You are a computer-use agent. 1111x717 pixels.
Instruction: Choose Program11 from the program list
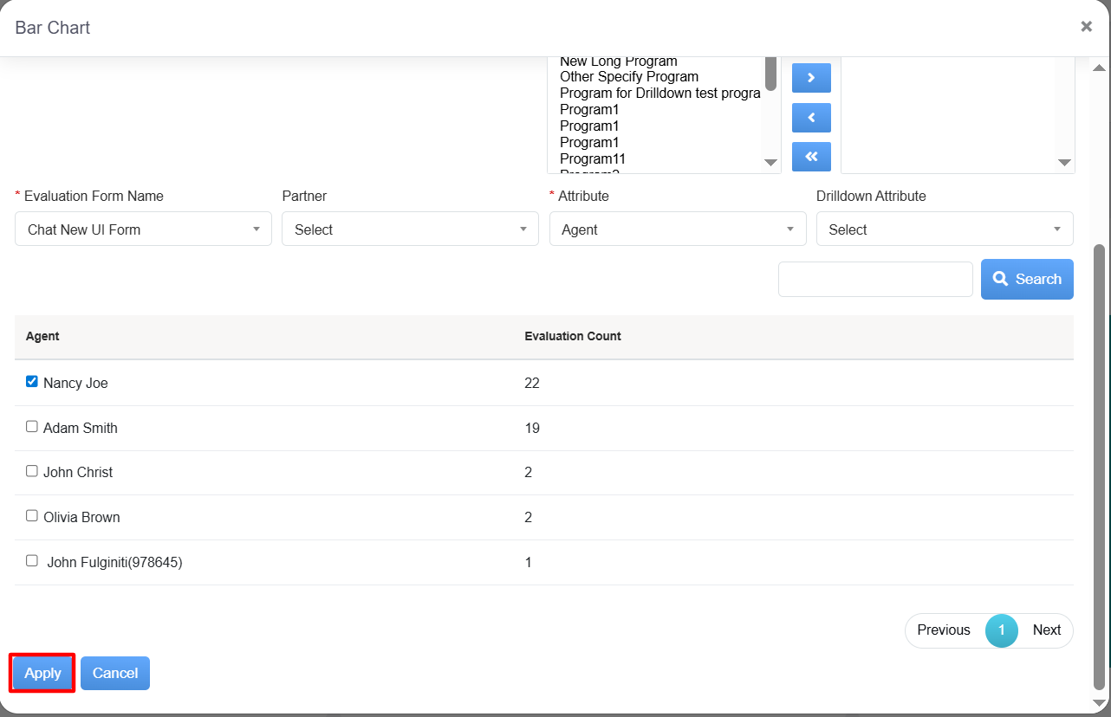pyautogui.click(x=593, y=159)
